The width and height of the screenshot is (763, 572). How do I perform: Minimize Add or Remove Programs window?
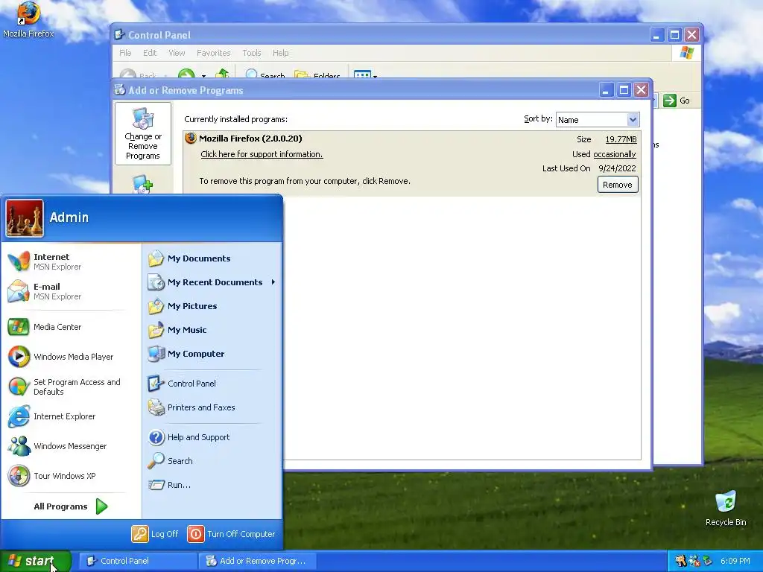pyautogui.click(x=606, y=90)
